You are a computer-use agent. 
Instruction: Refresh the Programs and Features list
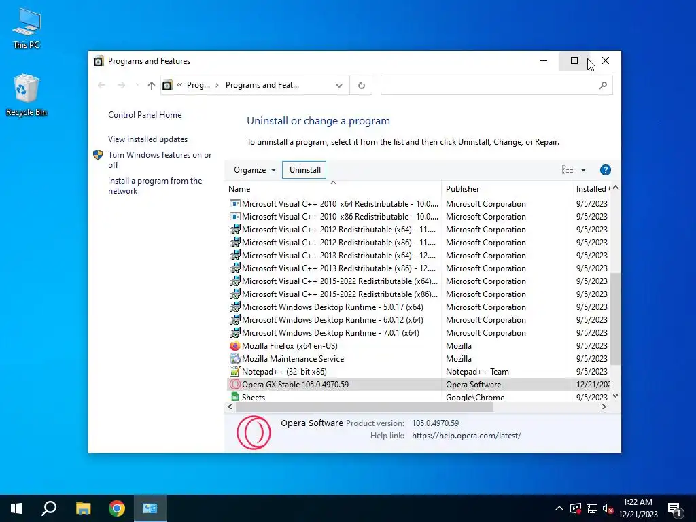pos(362,85)
